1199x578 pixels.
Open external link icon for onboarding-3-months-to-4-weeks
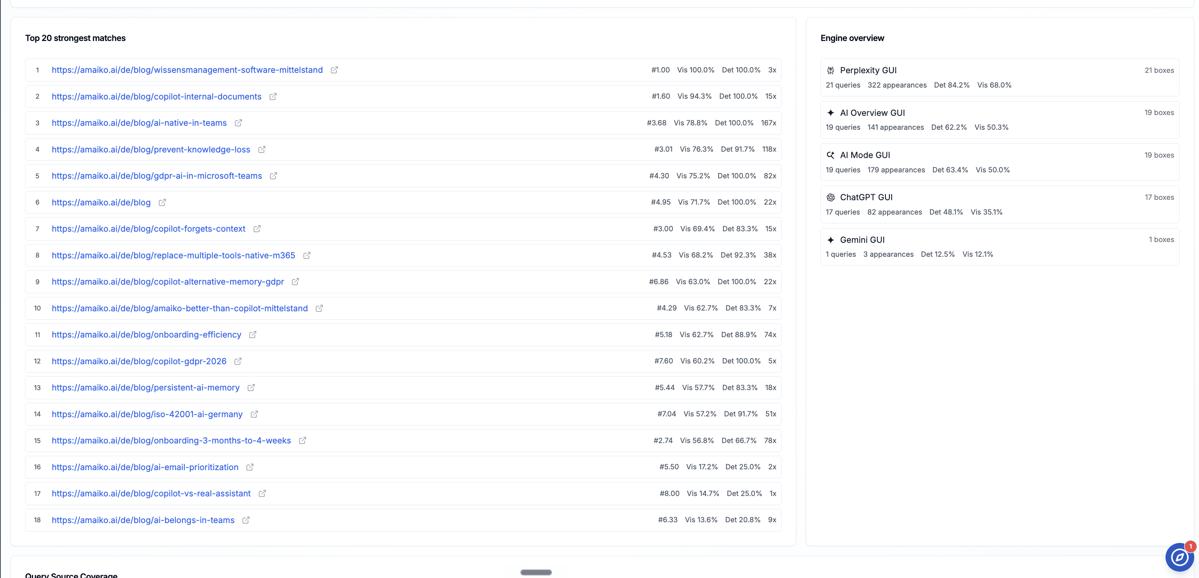[303, 441]
